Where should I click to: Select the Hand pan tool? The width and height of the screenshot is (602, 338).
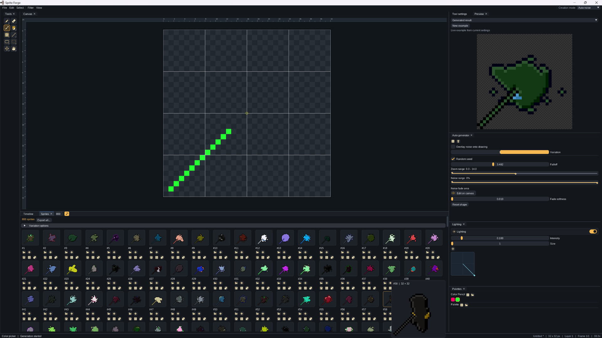14,49
